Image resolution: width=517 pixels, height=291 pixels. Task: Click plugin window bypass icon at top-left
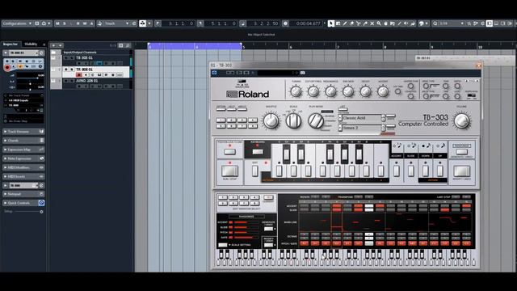(x=214, y=73)
